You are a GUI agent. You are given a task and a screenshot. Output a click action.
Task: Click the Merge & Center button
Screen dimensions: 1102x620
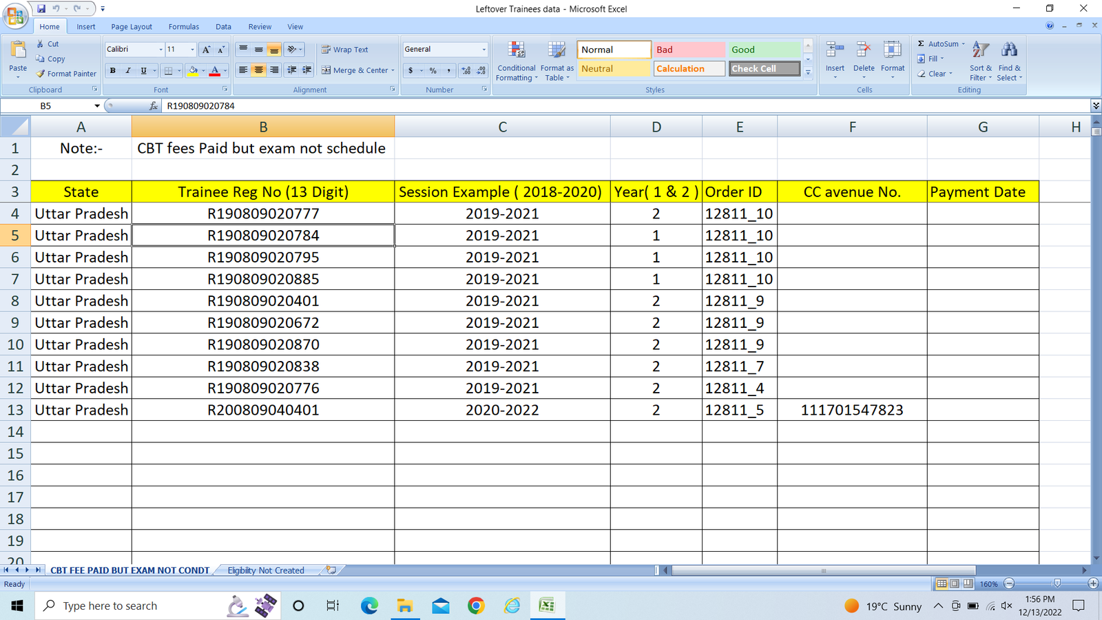[354, 70]
